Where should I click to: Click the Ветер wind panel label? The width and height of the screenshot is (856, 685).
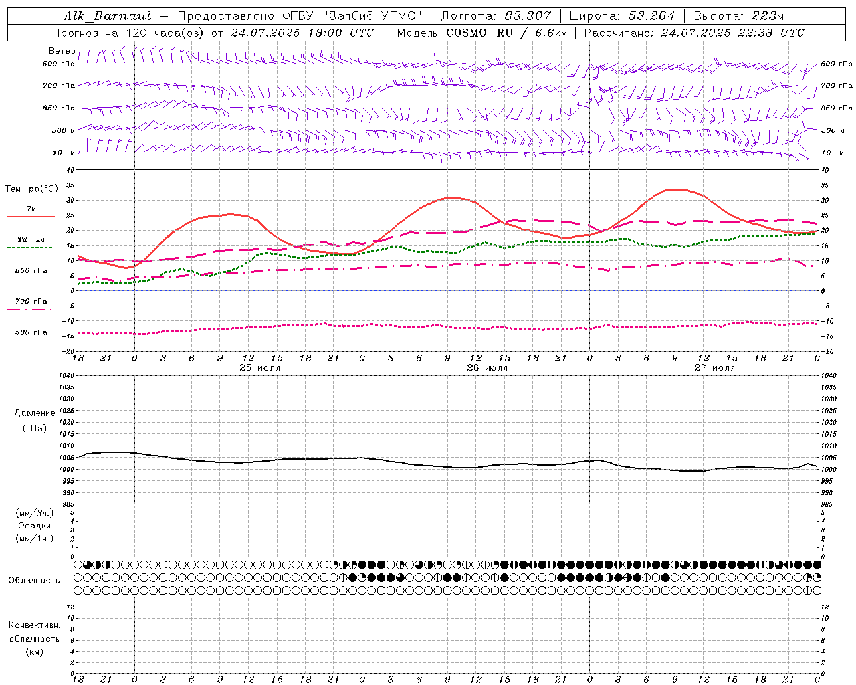62,51
